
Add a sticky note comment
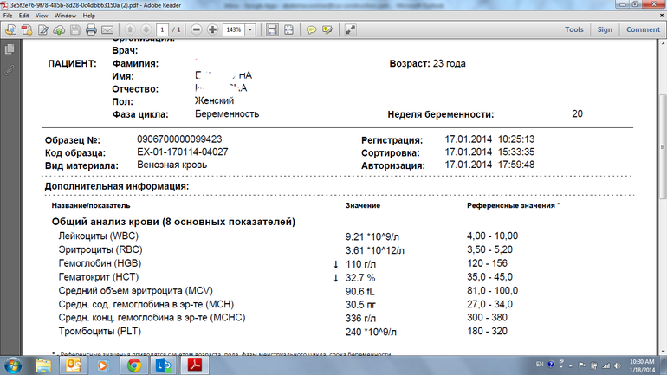(x=311, y=29)
